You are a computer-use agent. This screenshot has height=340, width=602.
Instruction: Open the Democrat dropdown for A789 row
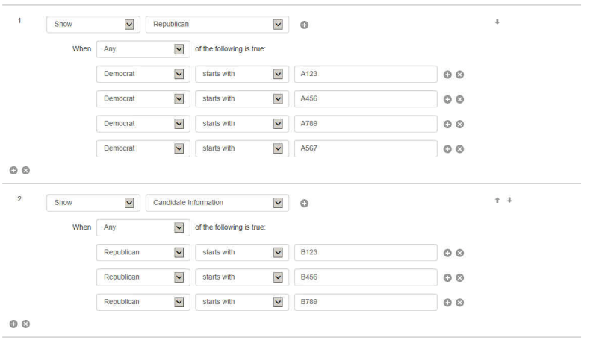[143, 124]
